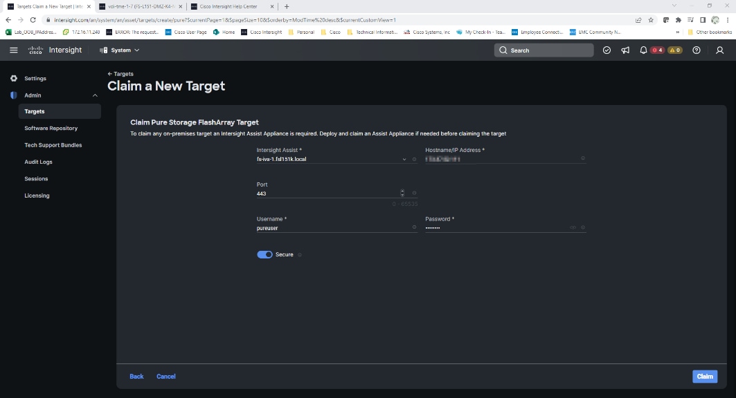Screen dimensions: 736x398
Task: Open the media control playlist icon
Action: pyautogui.click(x=690, y=20)
